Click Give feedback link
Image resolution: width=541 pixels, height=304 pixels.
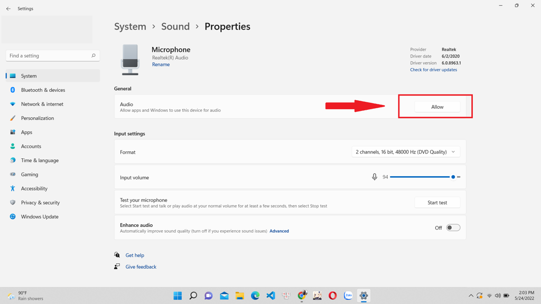pos(141,267)
